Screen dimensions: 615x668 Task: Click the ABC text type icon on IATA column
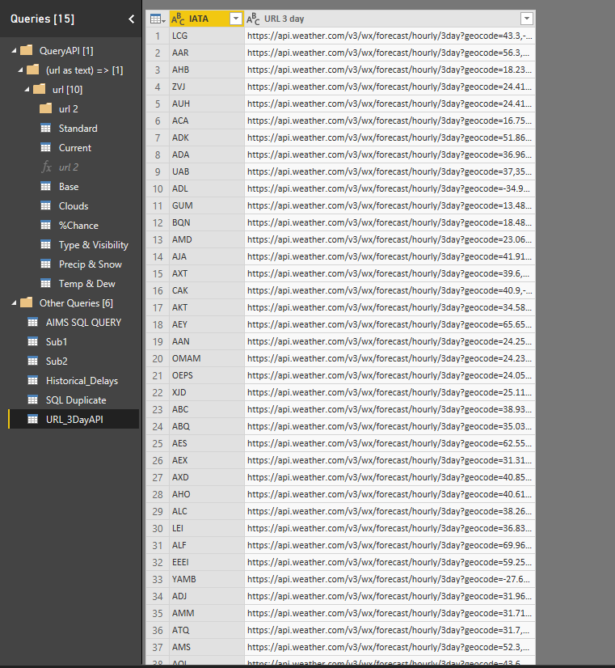178,19
